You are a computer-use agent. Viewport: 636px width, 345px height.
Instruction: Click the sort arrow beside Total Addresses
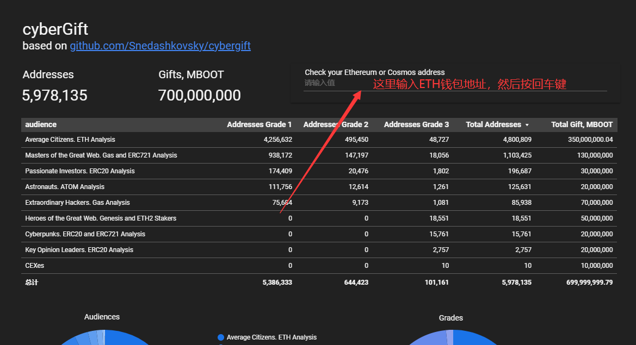(x=527, y=125)
